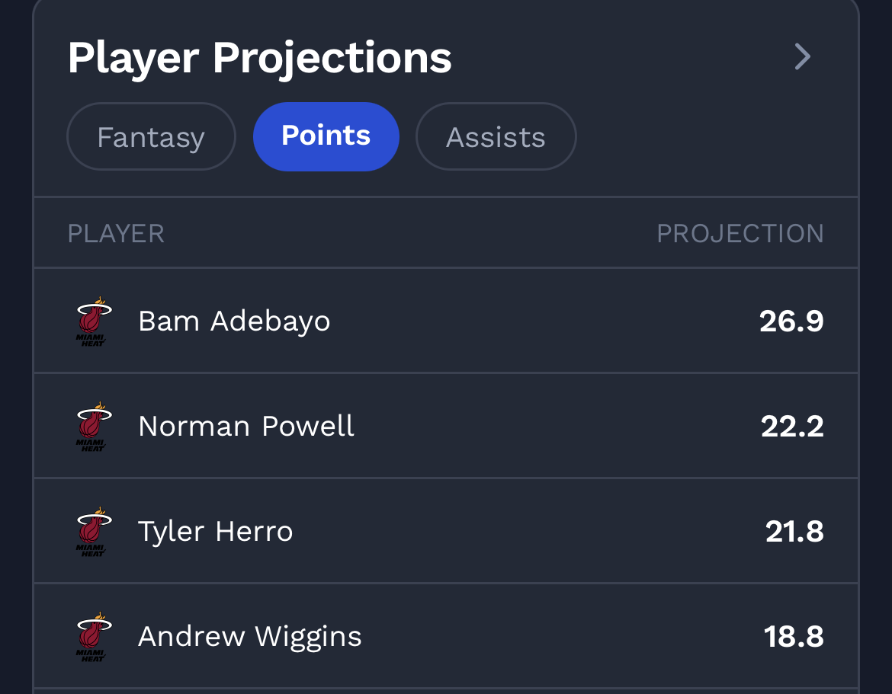Select the 21.8 projection value
The width and height of the screenshot is (892, 694).
click(794, 532)
